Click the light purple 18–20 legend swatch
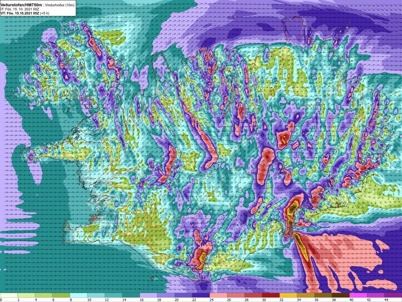402x302 pixels. [166, 295]
